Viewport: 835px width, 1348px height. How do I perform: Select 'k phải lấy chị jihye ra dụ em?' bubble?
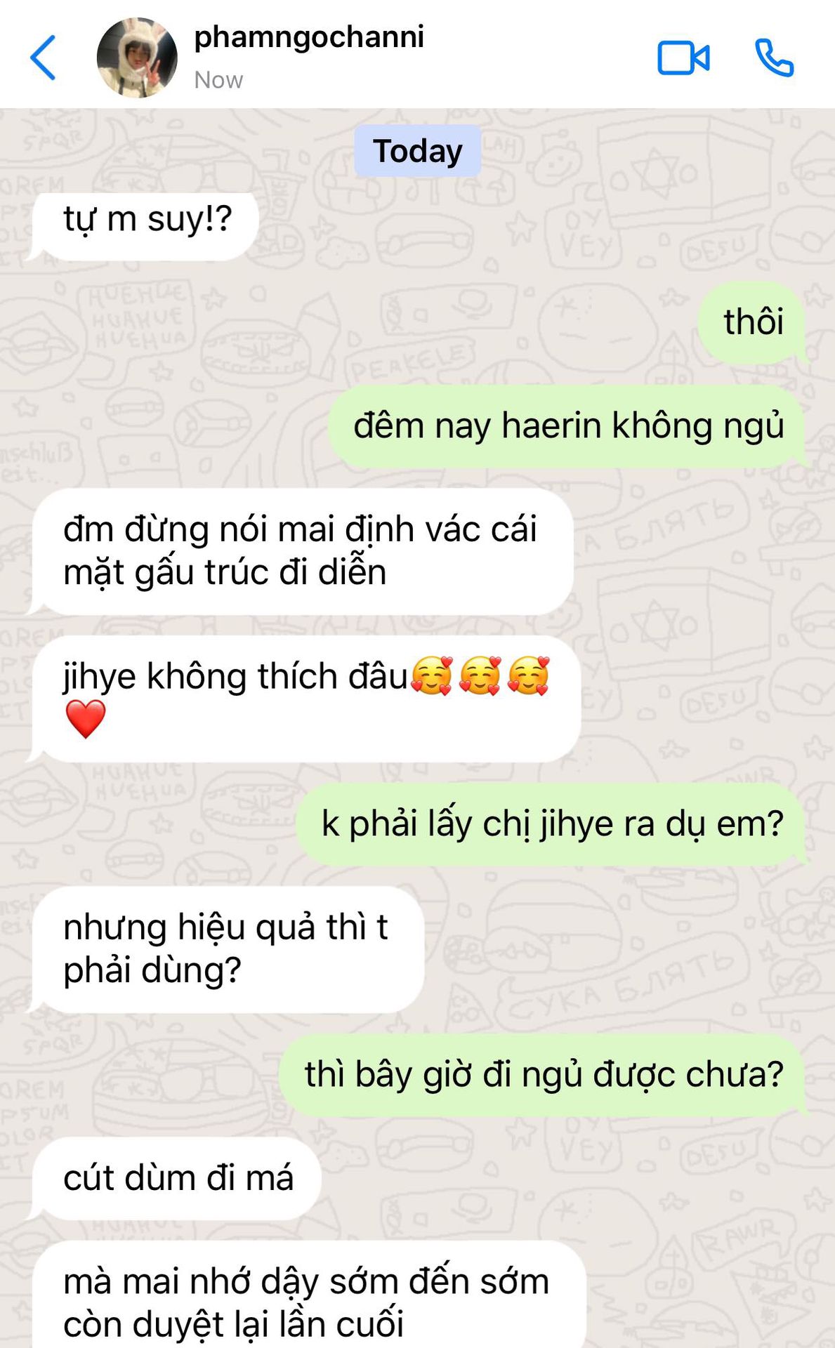[x=551, y=824]
